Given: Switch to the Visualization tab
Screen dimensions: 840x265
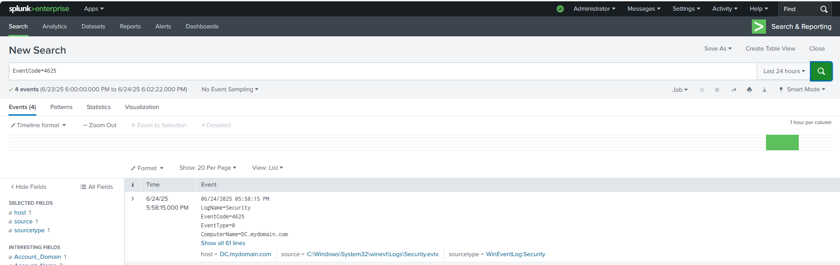Looking at the screenshot, I should coord(142,107).
